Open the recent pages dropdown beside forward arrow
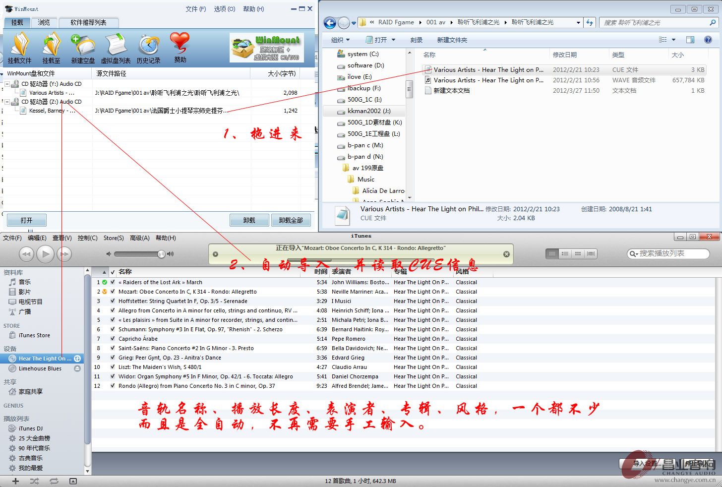This screenshot has height=487, width=722. (354, 23)
